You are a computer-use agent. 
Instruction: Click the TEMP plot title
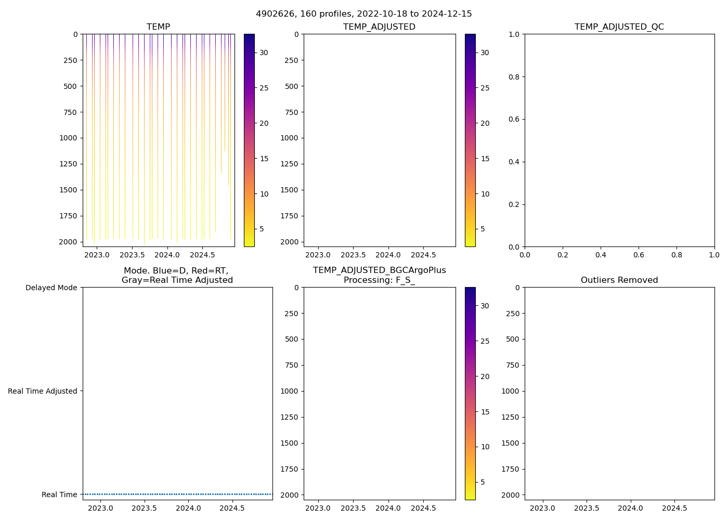tap(158, 27)
